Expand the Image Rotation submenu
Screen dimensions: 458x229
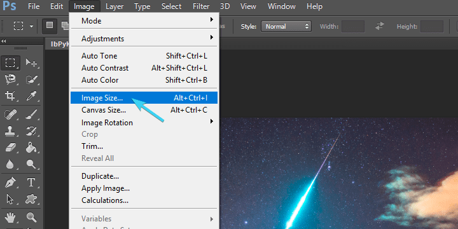point(144,122)
